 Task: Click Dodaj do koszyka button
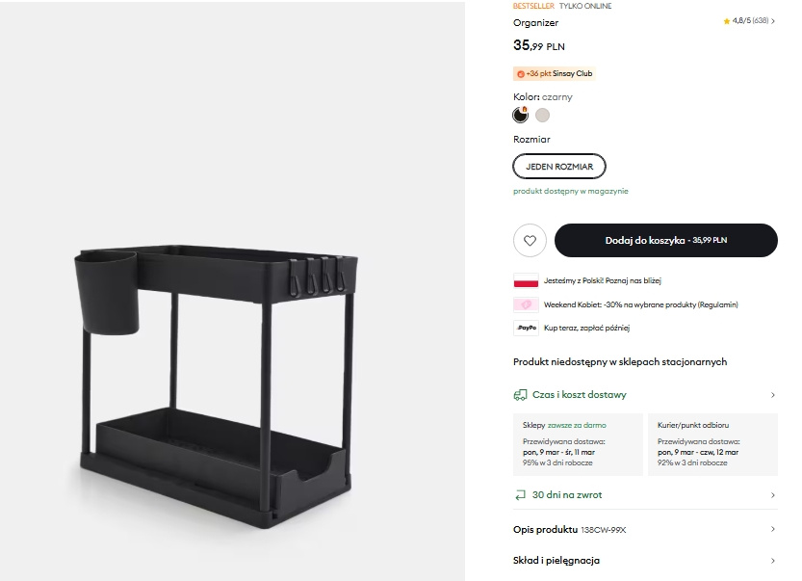(x=665, y=241)
